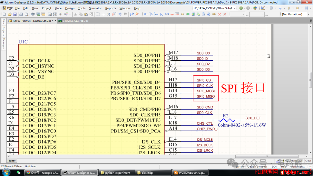The height and width of the screenshot is (176, 313).
Task: Click the Design Compiler panel button
Action: pyautogui.click(x=257, y=167)
